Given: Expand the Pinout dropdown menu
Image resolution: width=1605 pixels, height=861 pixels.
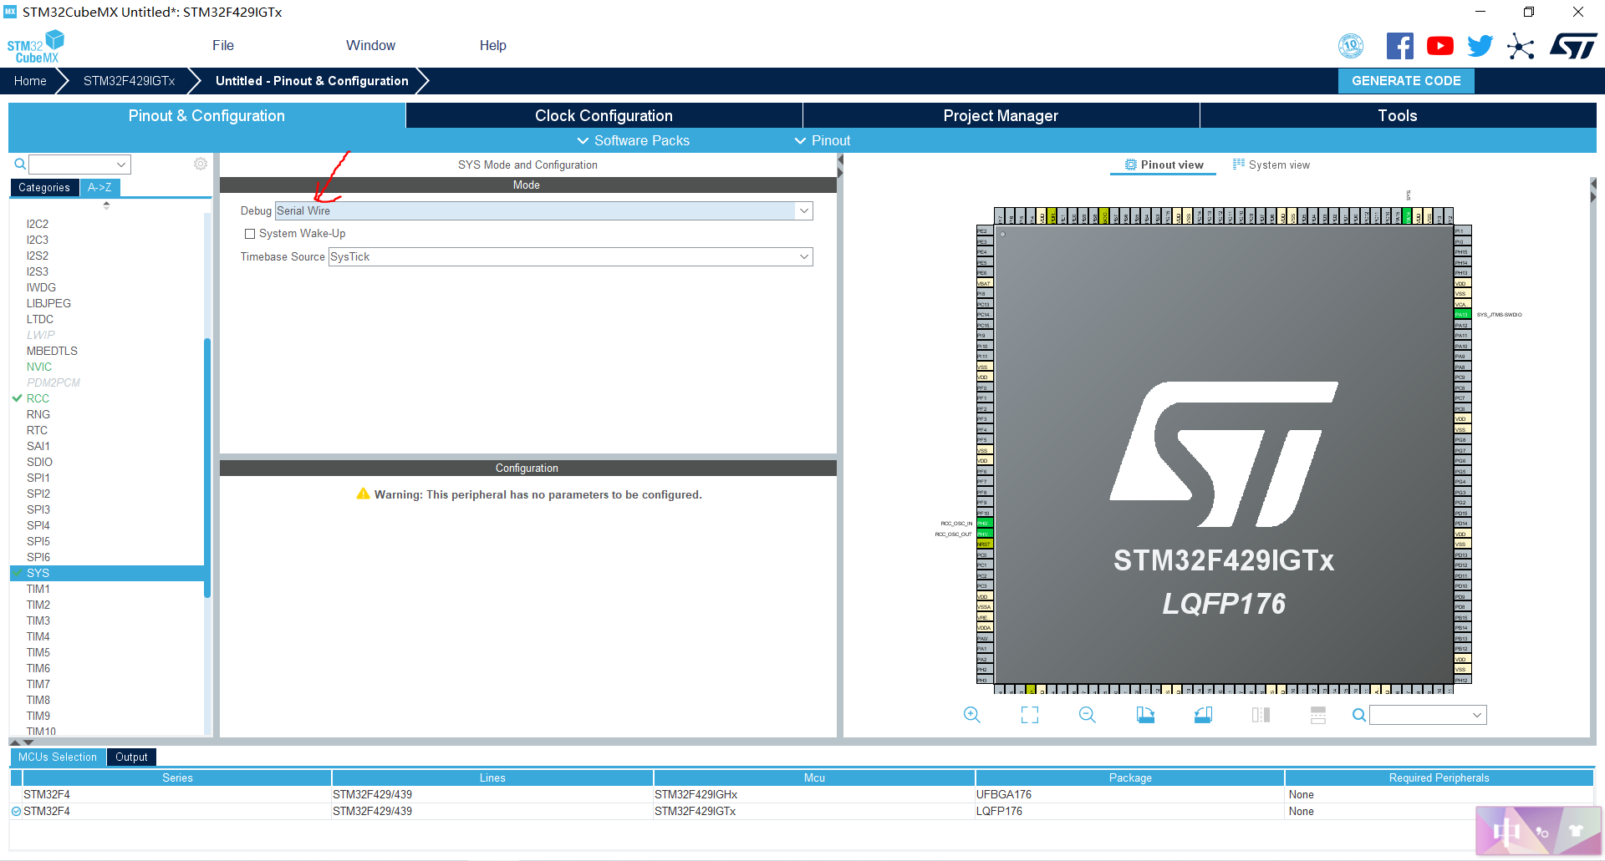Looking at the screenshot, I should coord(822,140).
